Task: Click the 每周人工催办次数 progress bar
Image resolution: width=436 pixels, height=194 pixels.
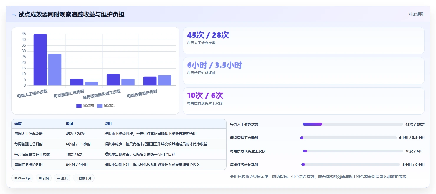Action: click(x=352, y=124)
